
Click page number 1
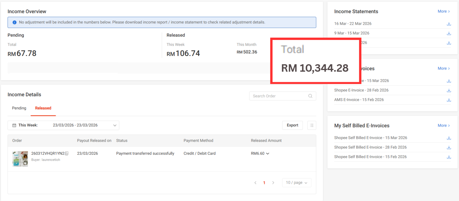tap(264, 183)
